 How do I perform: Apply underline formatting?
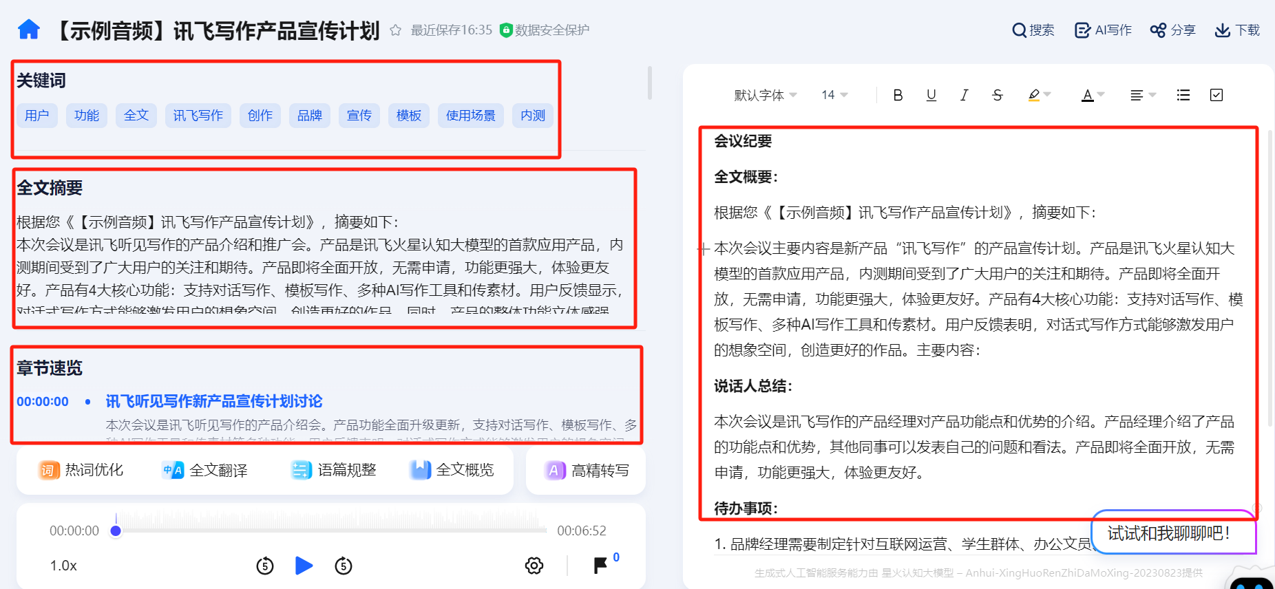tap(931, 95)
